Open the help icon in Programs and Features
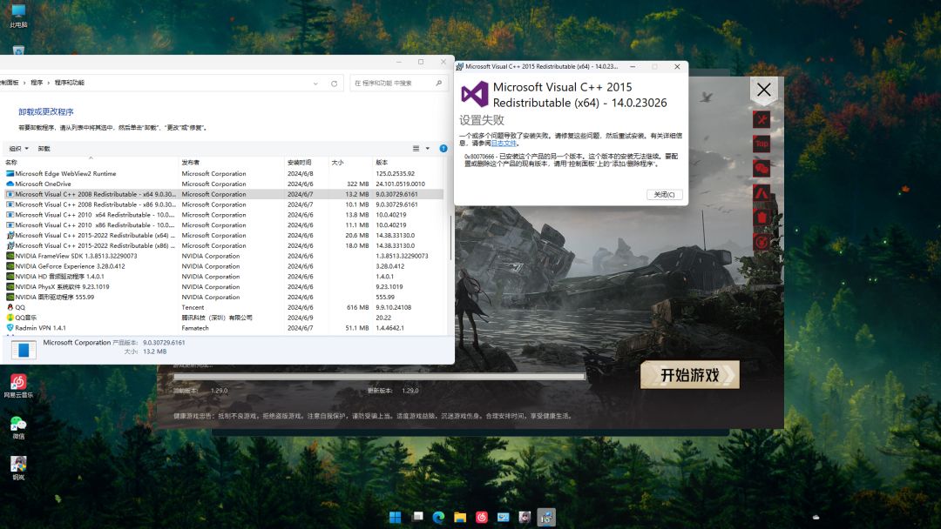941x529 pixels. [443, 149]
